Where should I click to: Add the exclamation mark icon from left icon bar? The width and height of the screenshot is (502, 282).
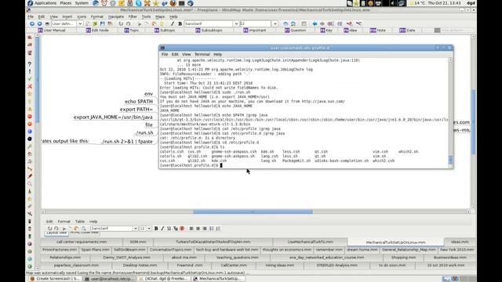point(30,71)
